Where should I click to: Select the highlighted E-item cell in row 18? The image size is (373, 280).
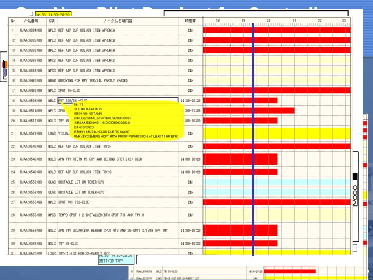tap(118, 100)
